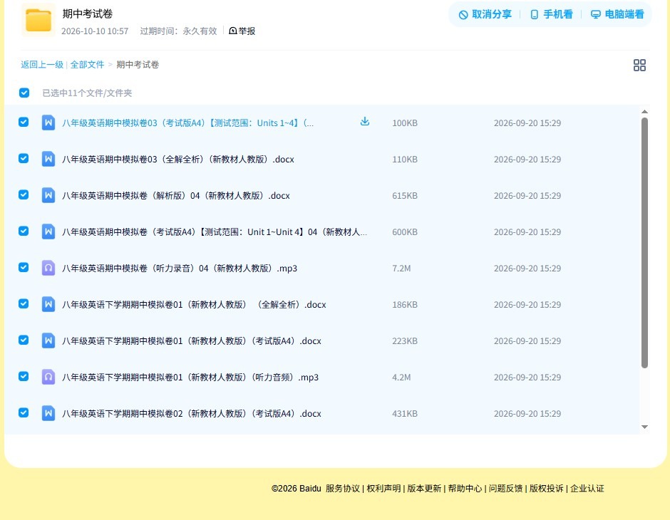Uncheck 模拟卷03（考试版A4）file checkbox
Viewport: 670px width, 520px height.
click(24, 122)
